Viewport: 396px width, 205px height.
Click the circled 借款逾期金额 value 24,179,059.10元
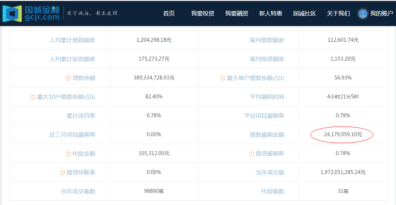click(342, 135)
